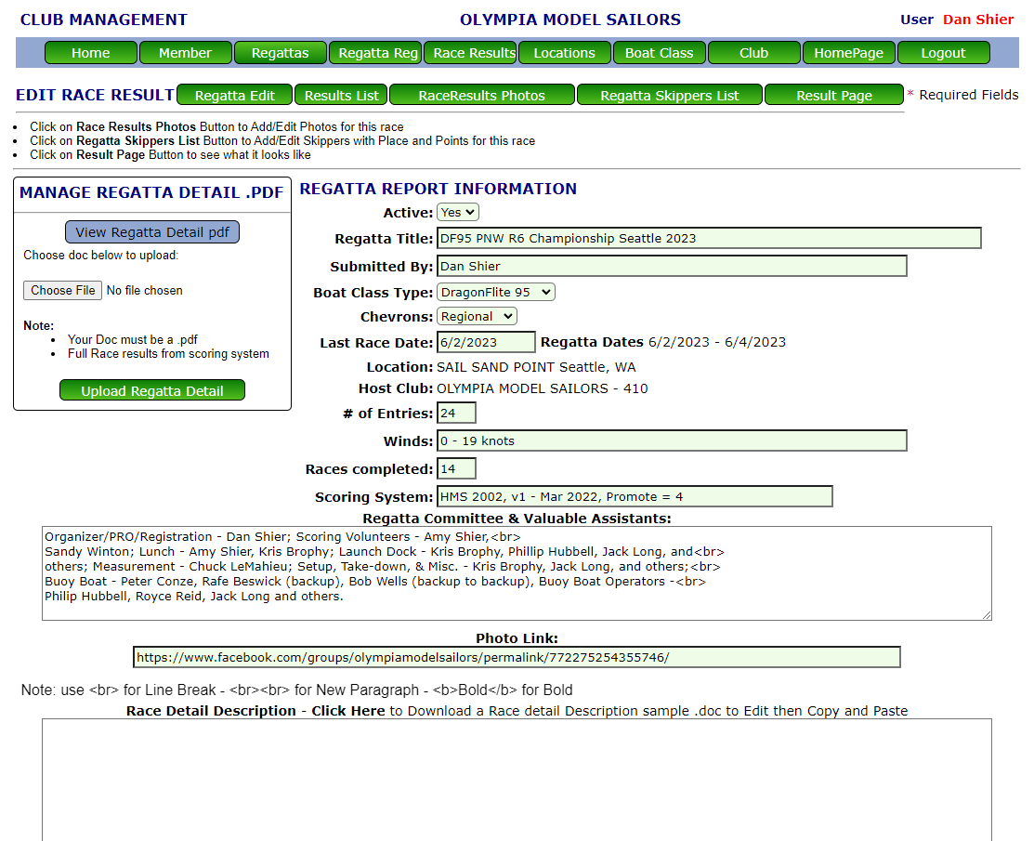The height and width of the screenshot is (841, 1034).
Task: Go to the Member section
Action: coord(185,53)
